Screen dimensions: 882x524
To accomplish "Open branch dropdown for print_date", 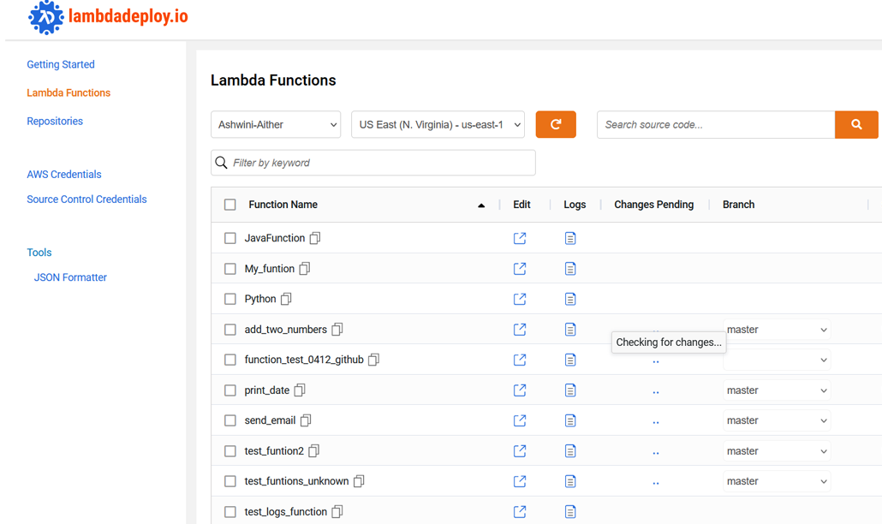I will (x=776, y=390).
